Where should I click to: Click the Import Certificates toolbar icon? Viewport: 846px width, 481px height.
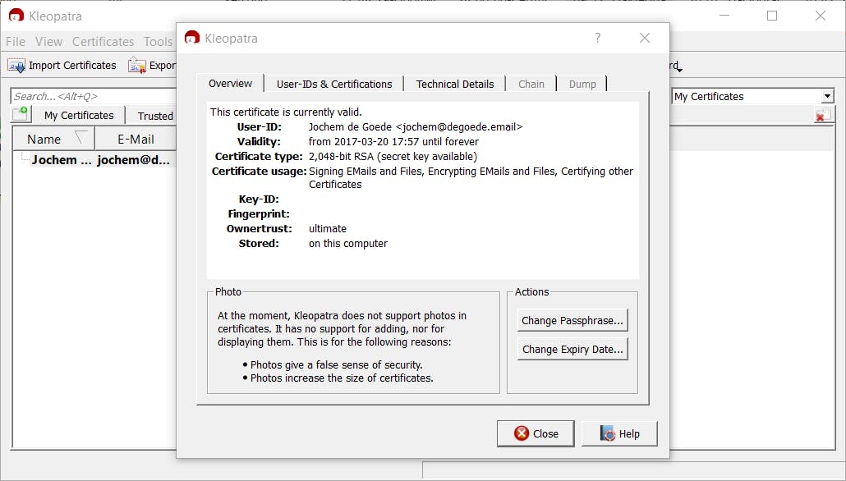[x=16, y=65]
